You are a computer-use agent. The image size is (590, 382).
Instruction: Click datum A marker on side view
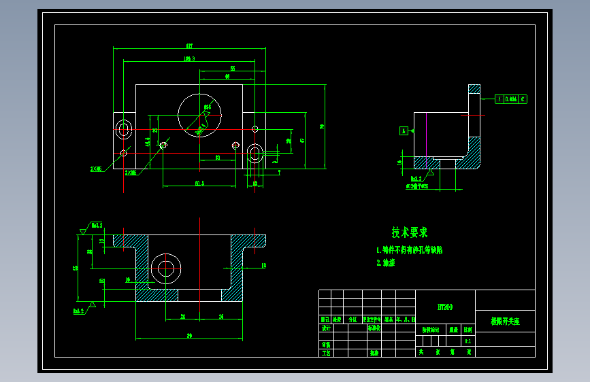pos(404,131)
